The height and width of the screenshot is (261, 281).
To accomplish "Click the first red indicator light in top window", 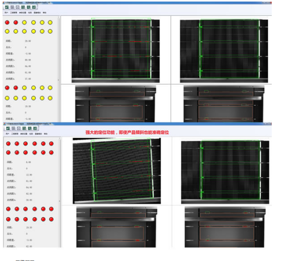I will [x=7, y=23].
